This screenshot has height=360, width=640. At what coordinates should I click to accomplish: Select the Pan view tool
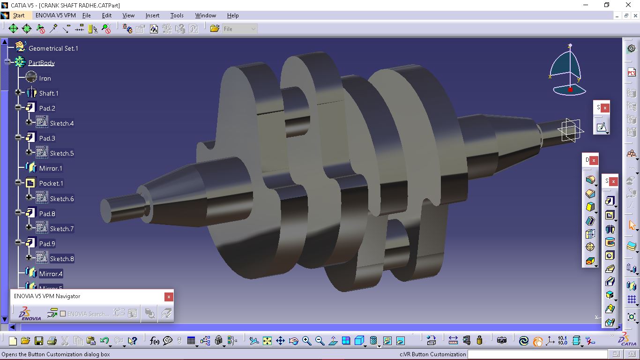(x=280, y=341)
